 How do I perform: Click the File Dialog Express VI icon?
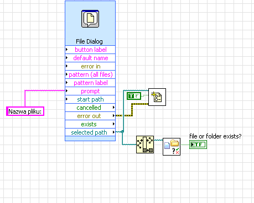pyautogui.click(x=90, y=19)
